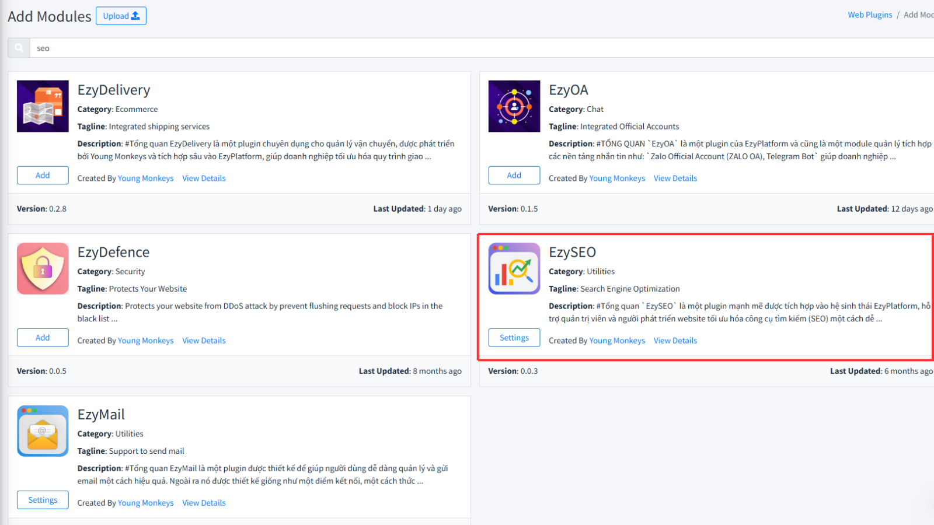This screenshot has width=934, height=525.
Task: Open EzyMail Settings
Action: [43, 499]
